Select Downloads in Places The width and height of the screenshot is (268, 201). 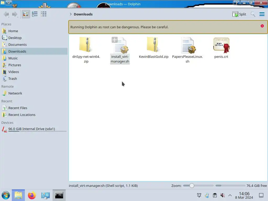(x=34, y=52)
